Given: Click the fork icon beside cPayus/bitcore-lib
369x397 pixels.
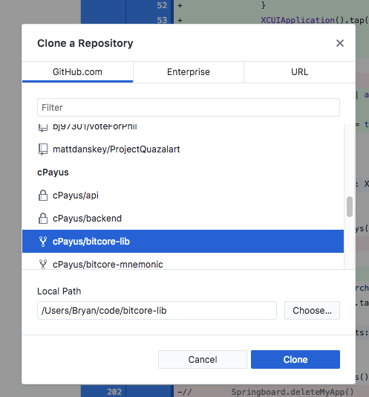Looking at the screenshot, I should click(x=43, y=242).
